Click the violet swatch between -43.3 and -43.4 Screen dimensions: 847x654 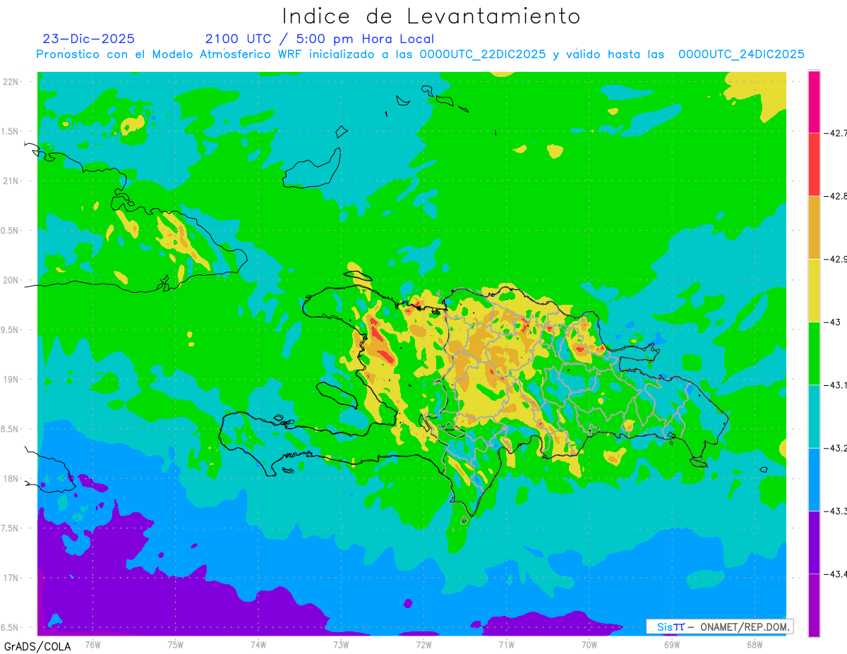pos(814,542)
